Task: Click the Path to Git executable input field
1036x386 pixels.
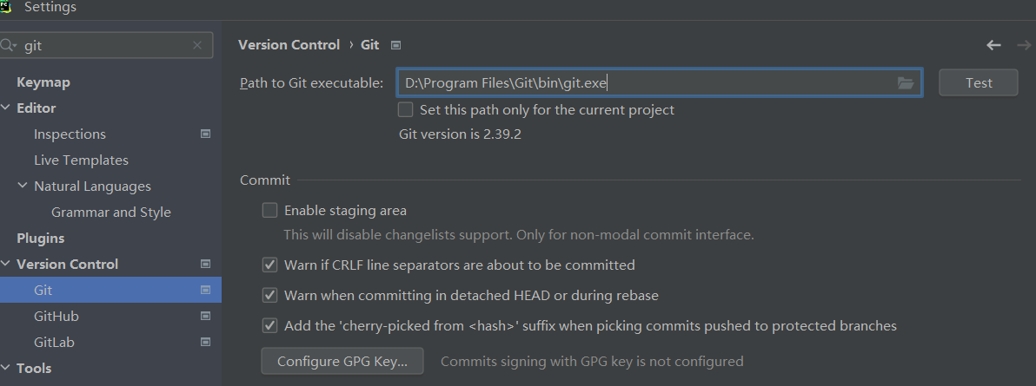Action: click(643, 83)
